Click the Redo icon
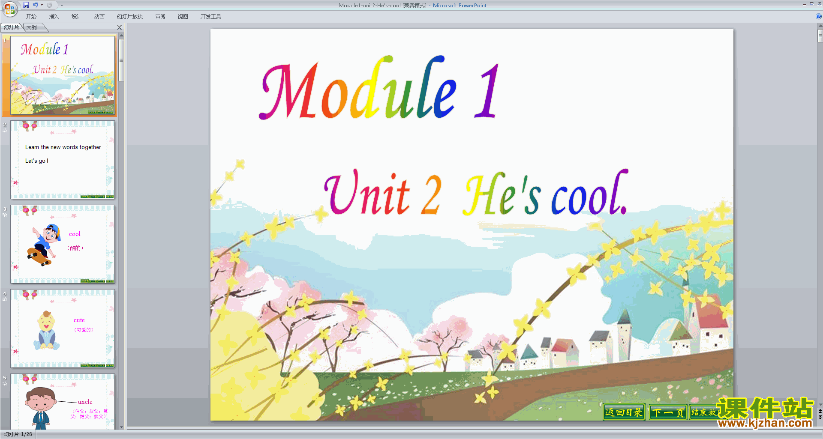 (50, 5)
